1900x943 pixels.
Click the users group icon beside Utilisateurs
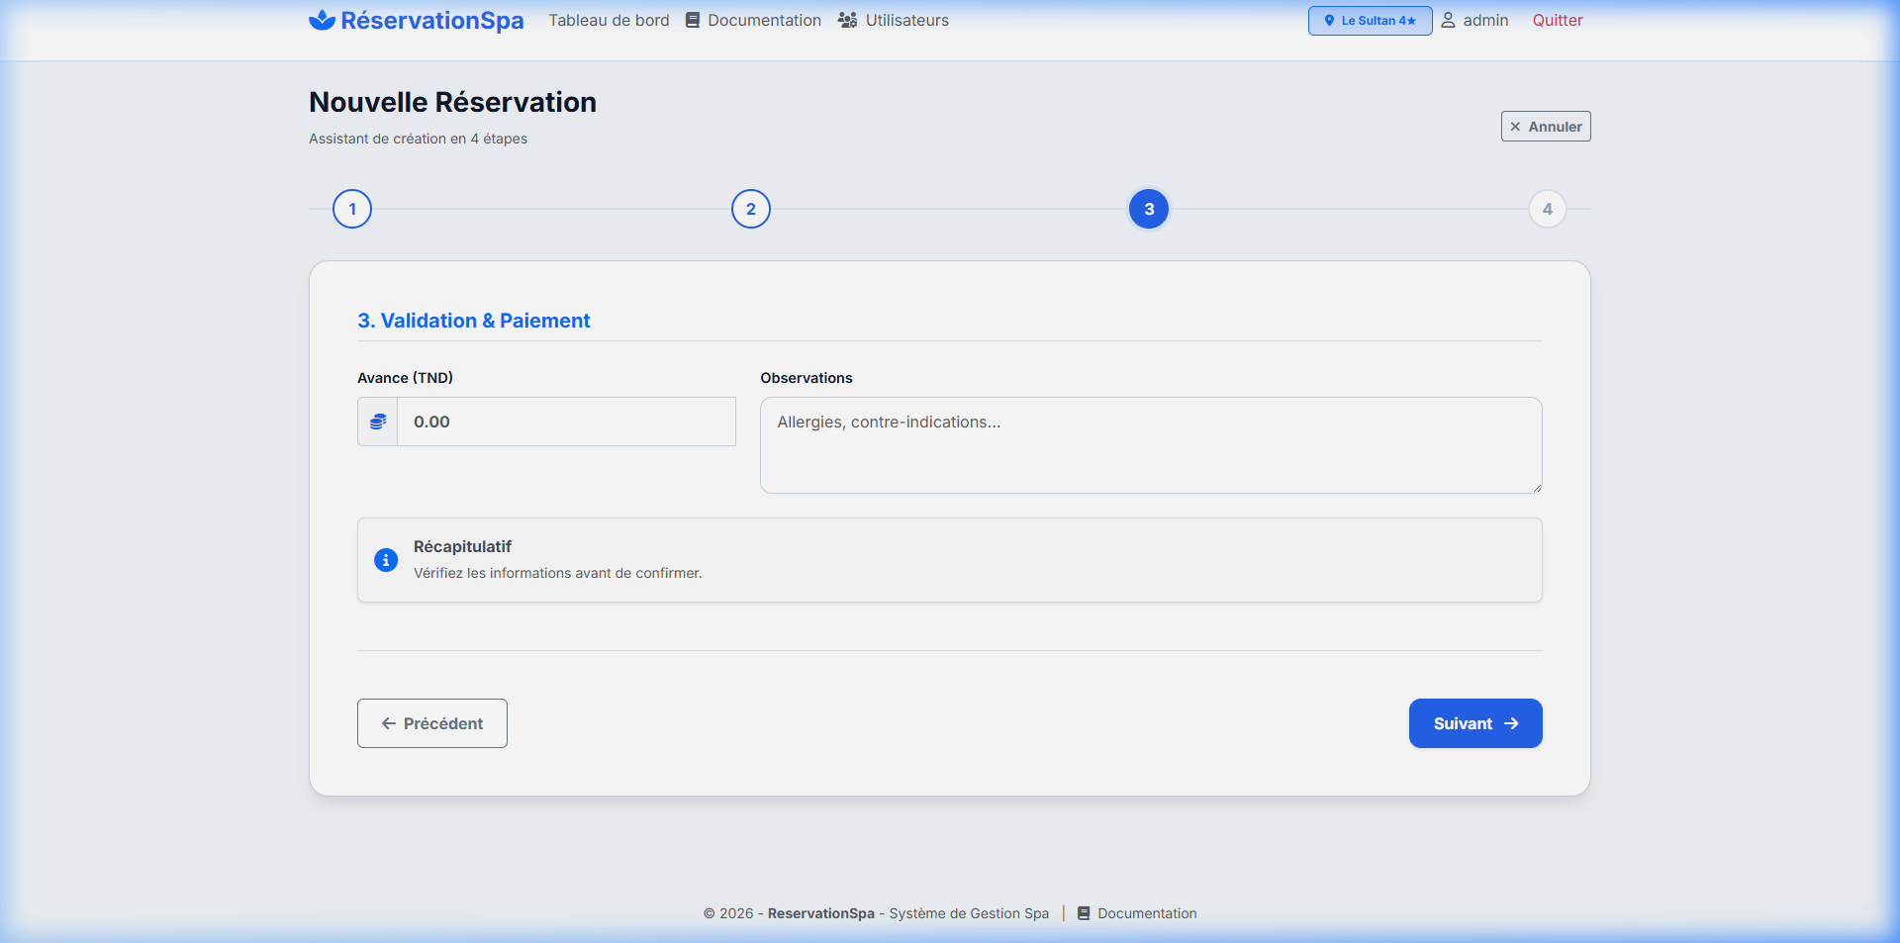click(847, 20)
